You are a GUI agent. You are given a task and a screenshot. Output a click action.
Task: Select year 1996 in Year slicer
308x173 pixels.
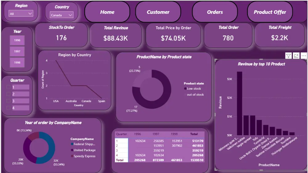(x=17, y=40)
